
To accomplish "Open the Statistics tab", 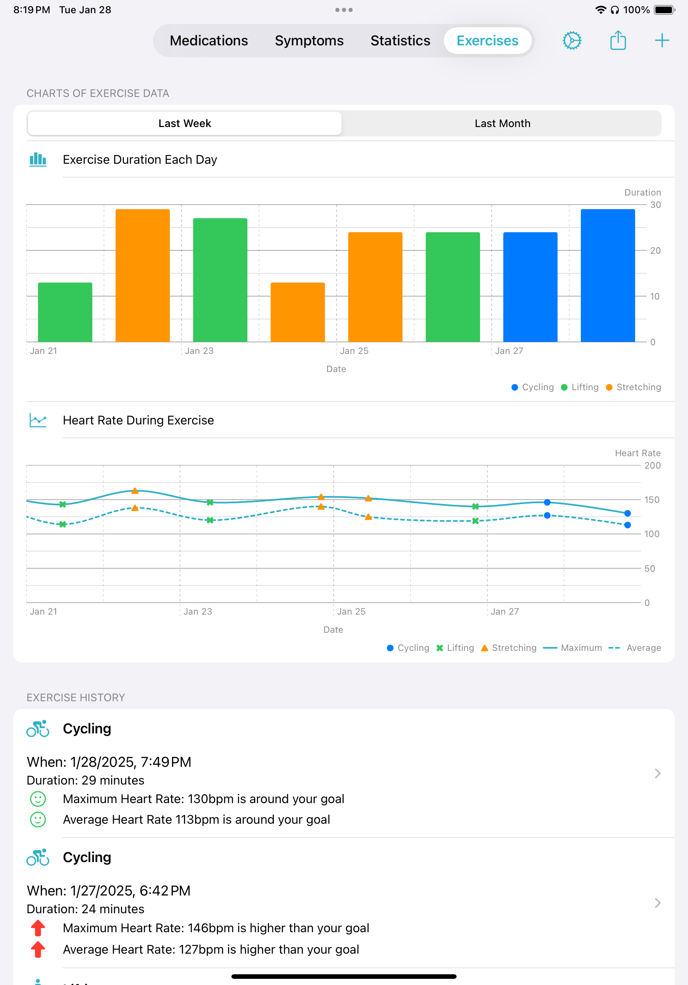I will [x=400, y=40].
